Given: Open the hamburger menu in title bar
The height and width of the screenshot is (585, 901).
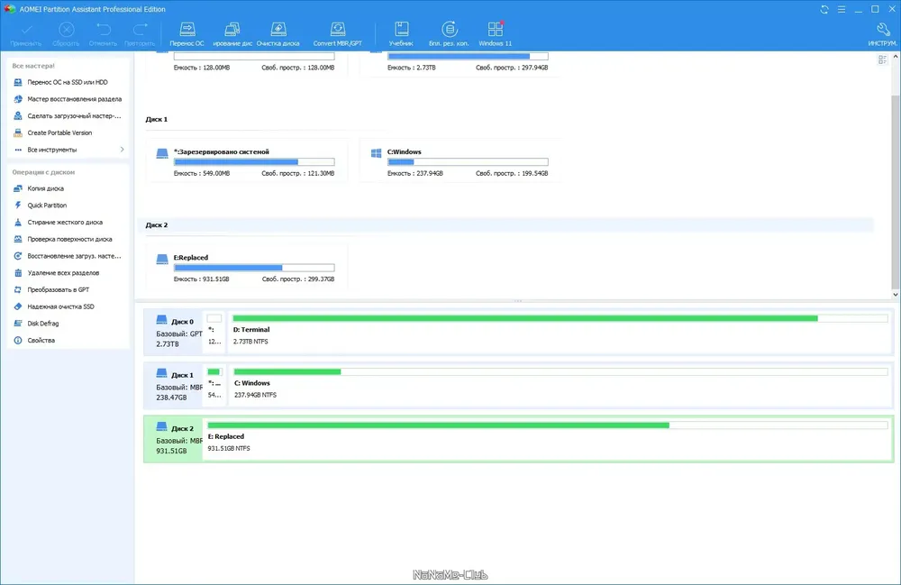Looking at the screenshot, I should click(x=842, y=9).
